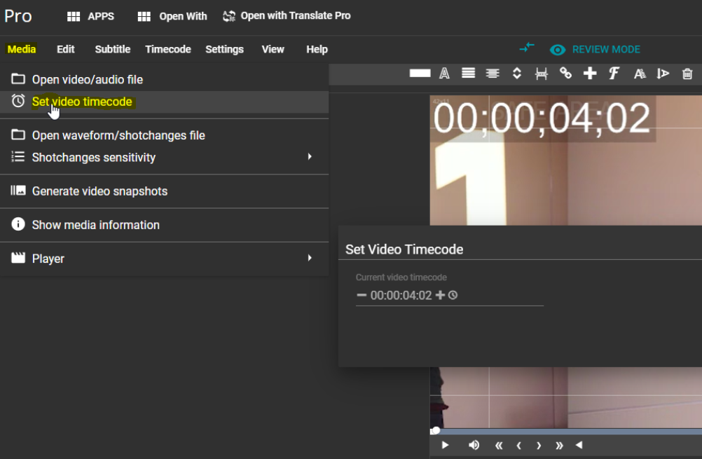Click the justified lines alignment icon

468,74
